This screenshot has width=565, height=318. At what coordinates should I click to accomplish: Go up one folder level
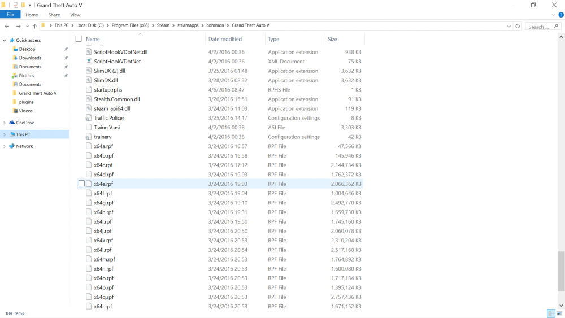point(34,26)
